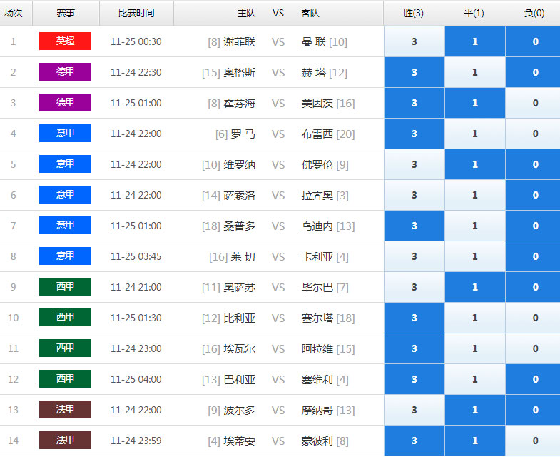Click match time 11-24 23:59

[x=136, y=441]
